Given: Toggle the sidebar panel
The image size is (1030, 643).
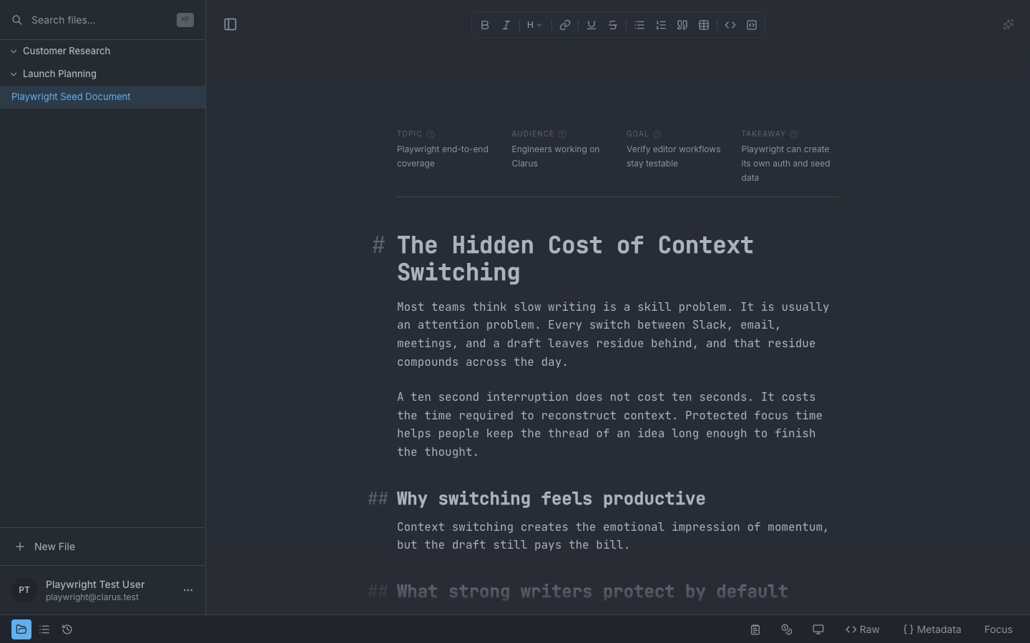Looking at the screenshot, I should click(230, 24).
